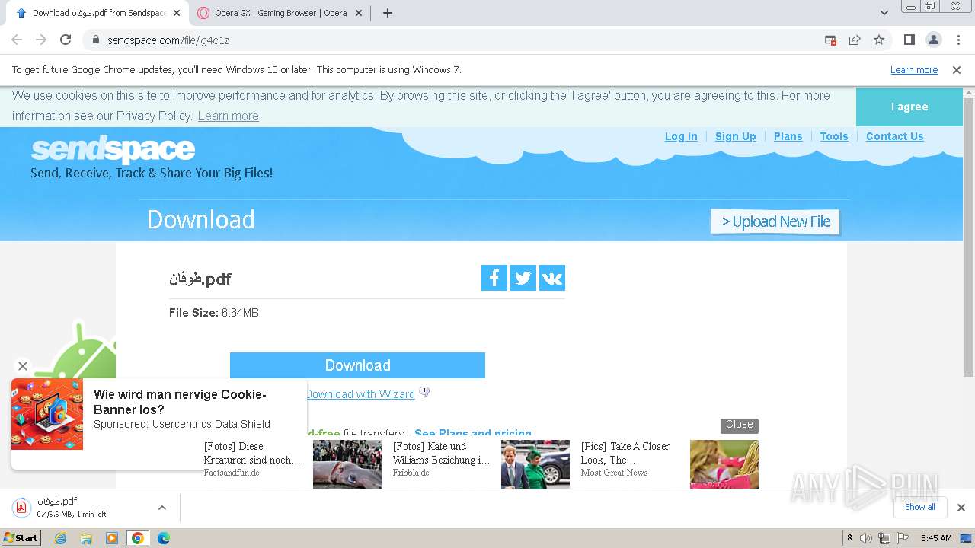Screen dimensions: 975x548
Task: Close the Sendspace tab
Action: (177, 13)
